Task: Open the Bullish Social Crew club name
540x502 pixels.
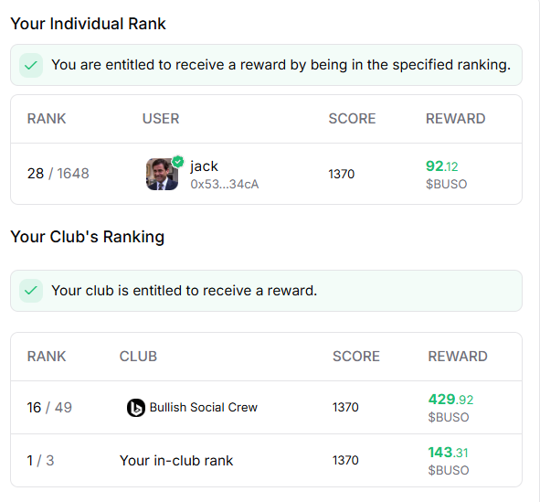Action: (204, 407)
